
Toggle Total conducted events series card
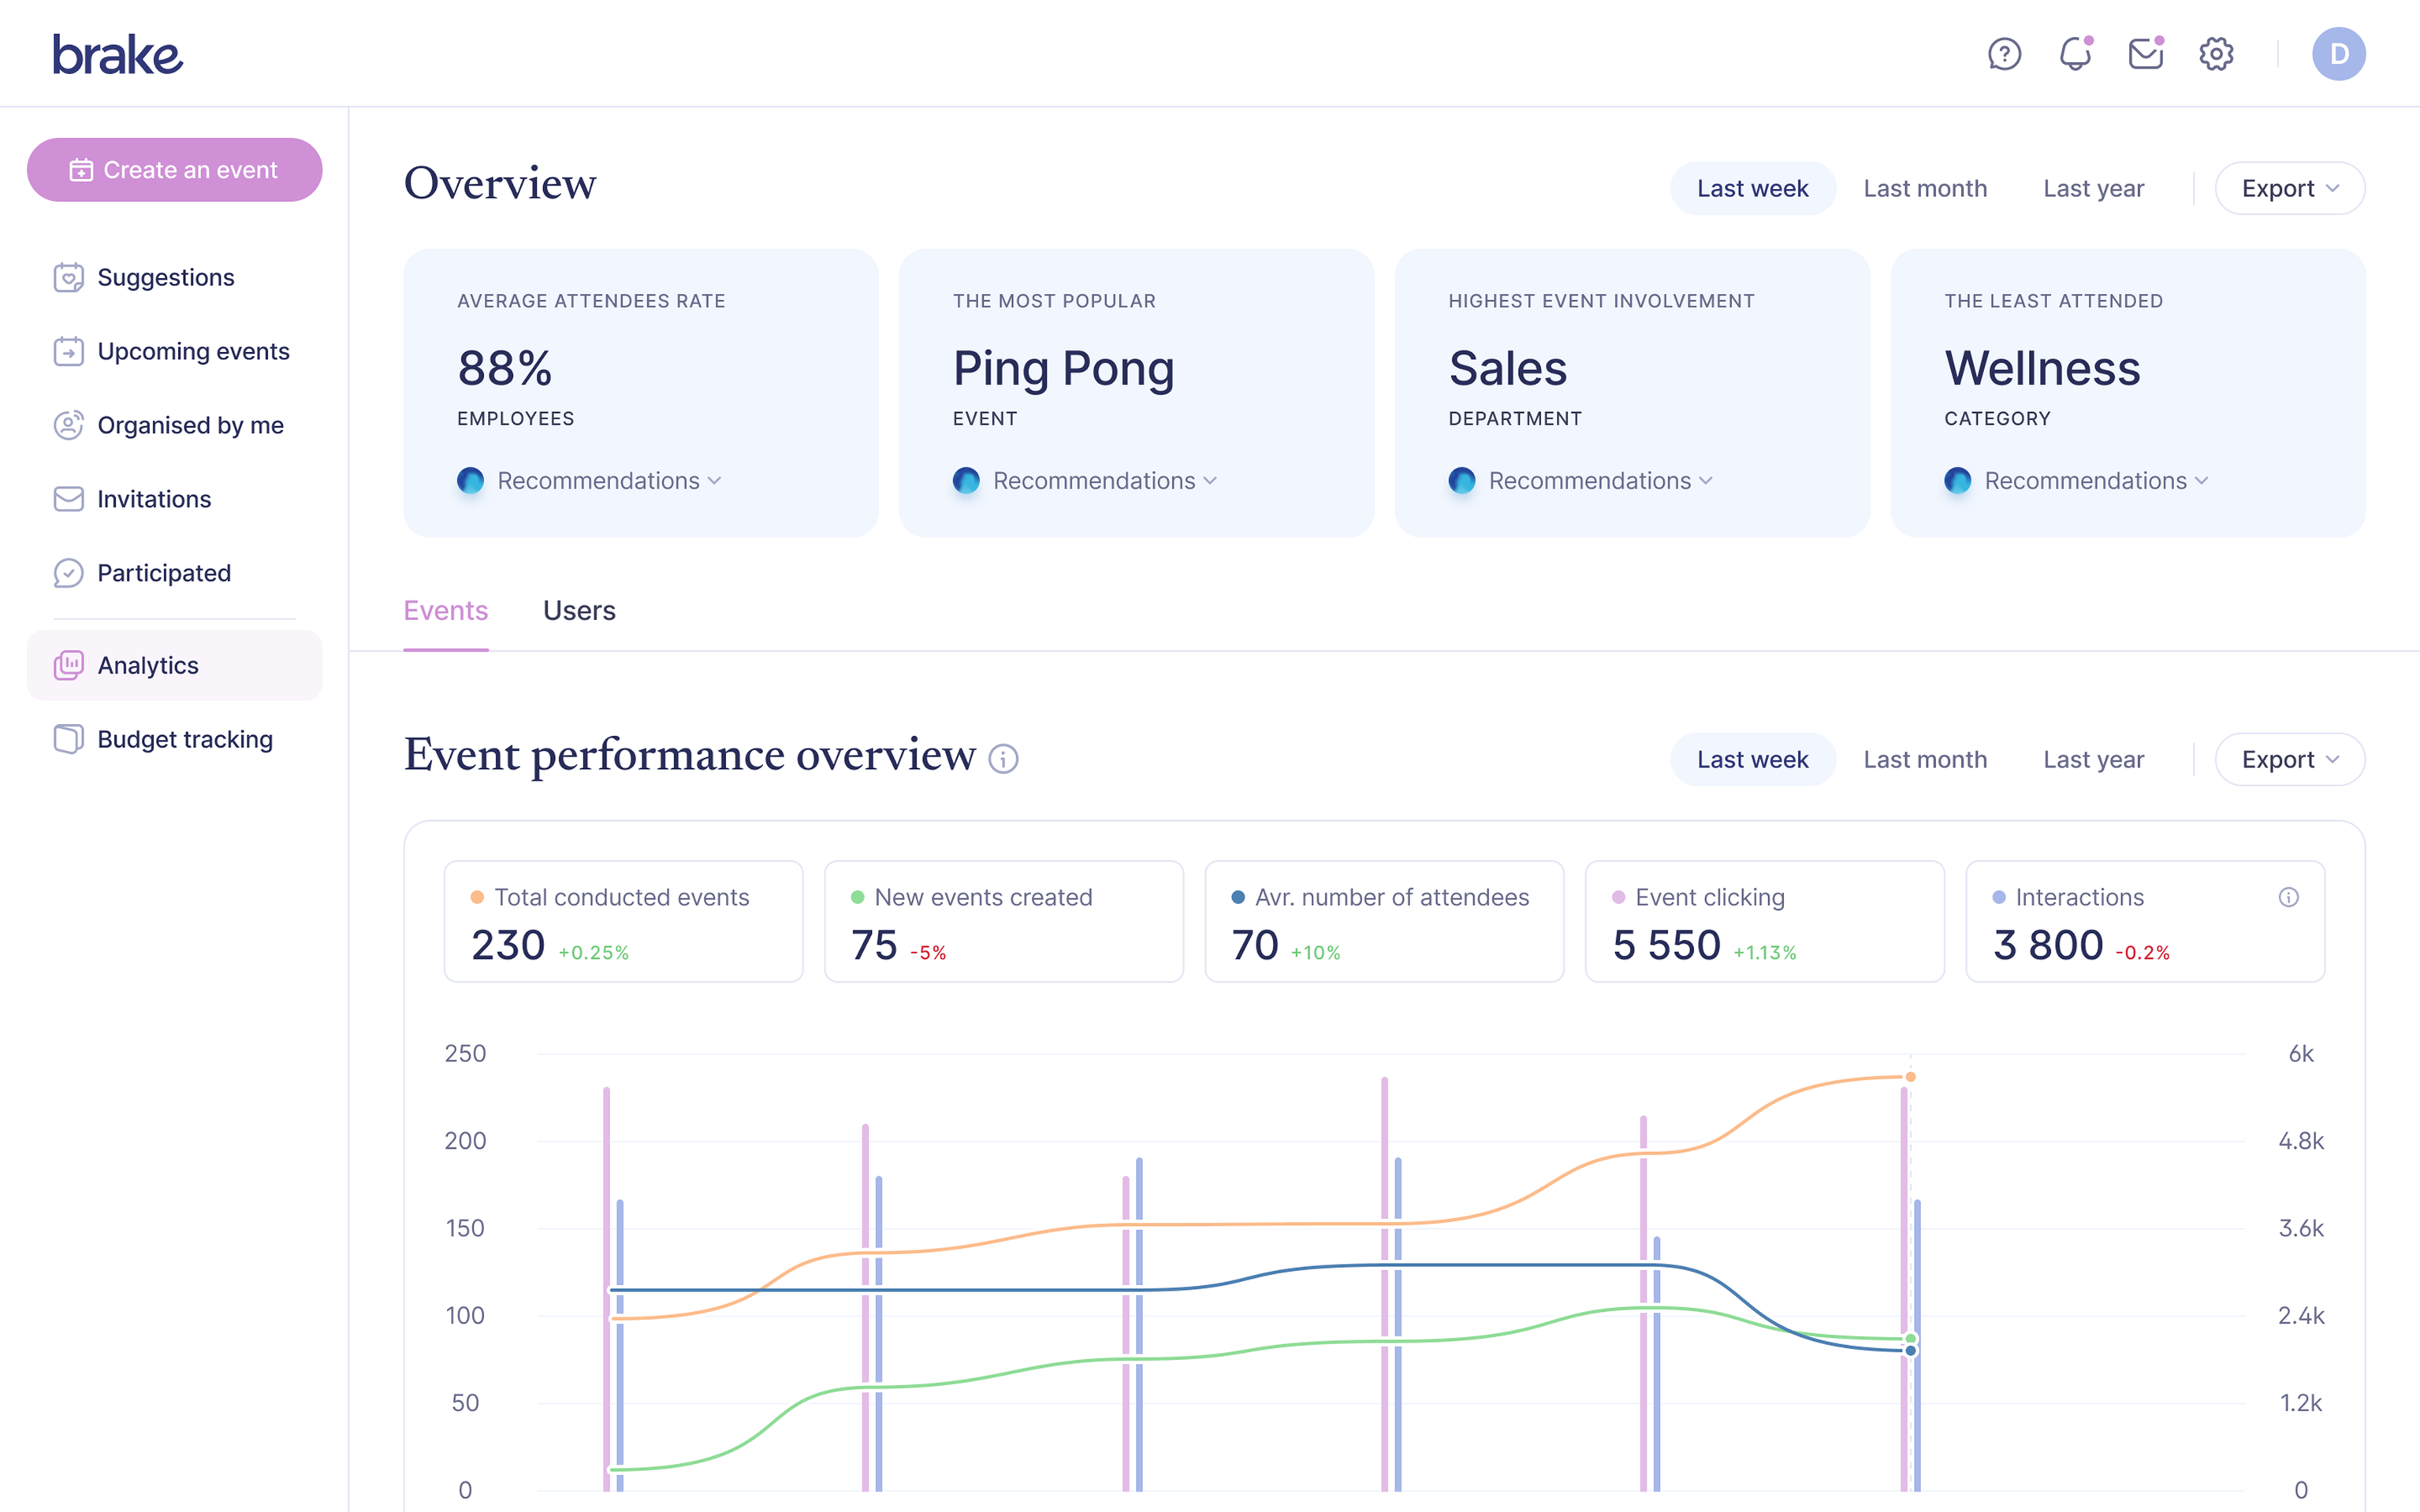624,921
